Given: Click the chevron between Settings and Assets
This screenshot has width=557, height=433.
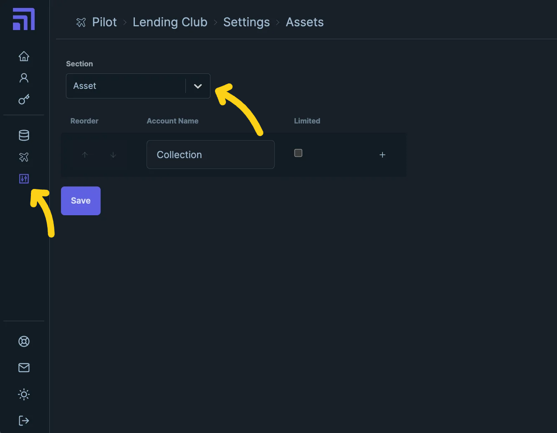Looking at the screenshot, I should pos(277,23).
